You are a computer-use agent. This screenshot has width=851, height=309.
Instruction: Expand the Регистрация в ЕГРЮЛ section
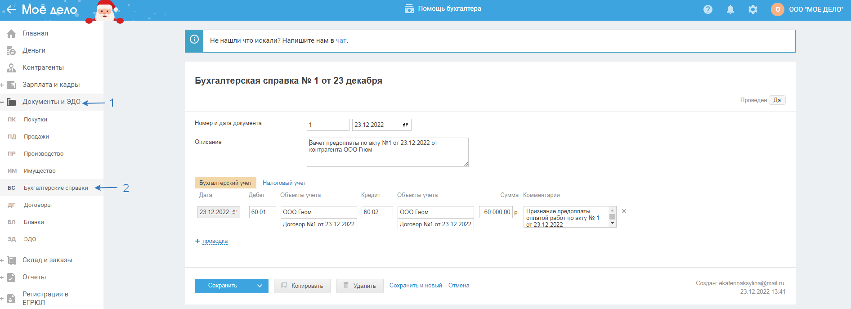pyautogui.click(x=2, y=299)
